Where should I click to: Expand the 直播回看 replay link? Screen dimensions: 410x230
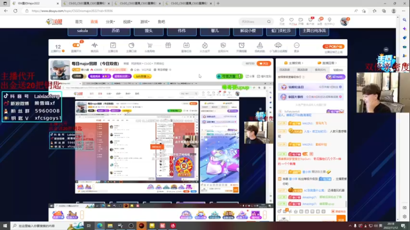point(327,63)
